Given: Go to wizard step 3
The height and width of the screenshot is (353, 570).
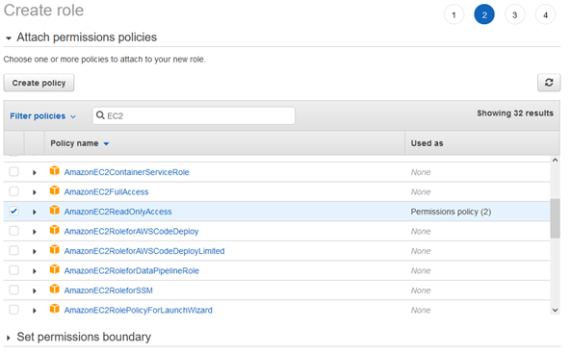Looking at the screenshot, I should click(x=515, y=14).
